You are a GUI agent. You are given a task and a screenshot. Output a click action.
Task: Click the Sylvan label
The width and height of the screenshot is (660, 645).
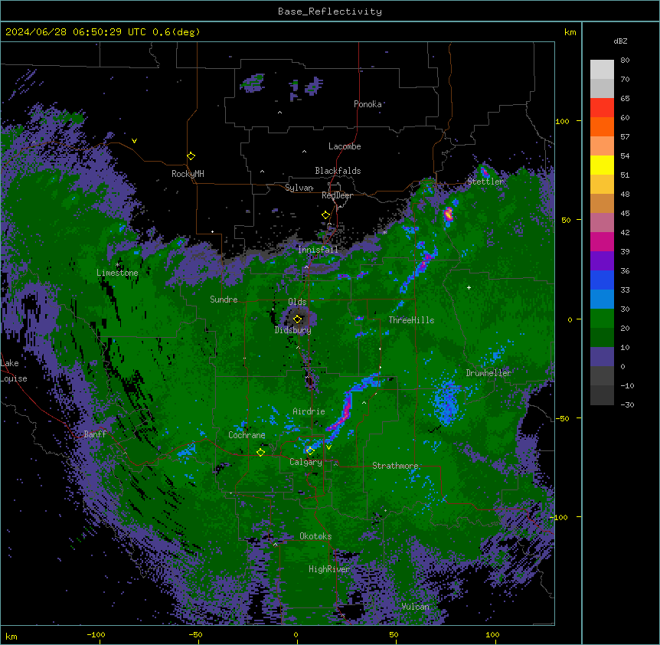pyautogui.click(x=299, y=188)
